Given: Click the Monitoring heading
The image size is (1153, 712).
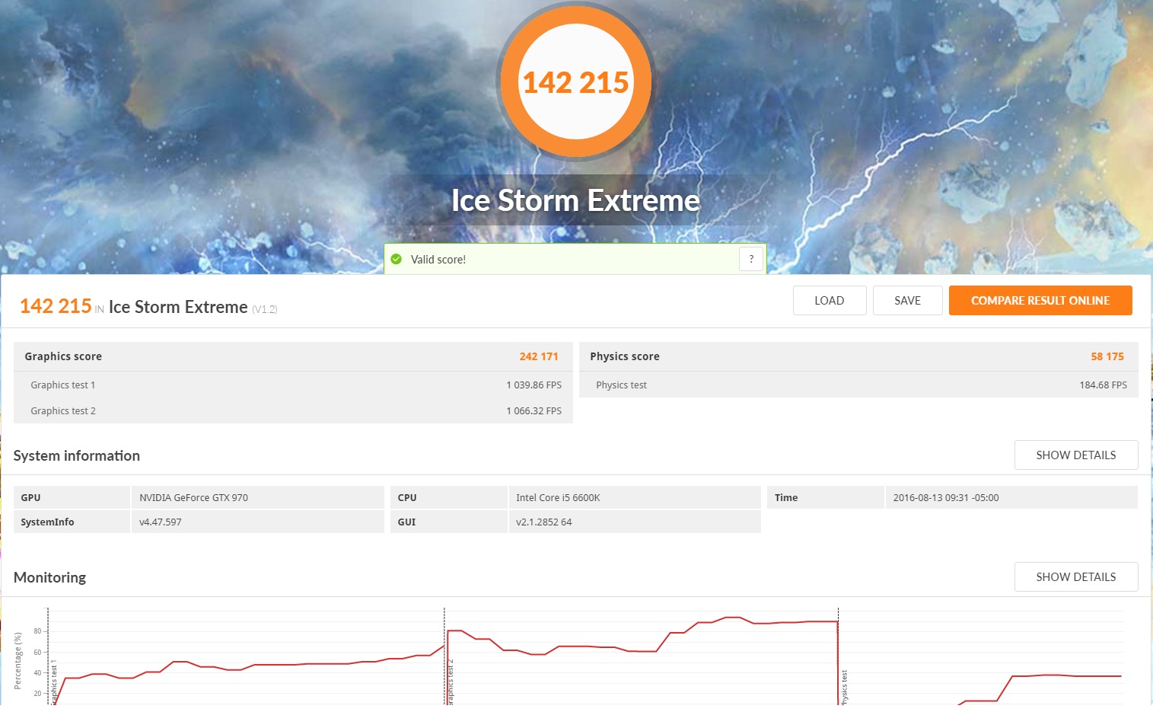Looking at the screenshot, I should (x=49, y=577).
